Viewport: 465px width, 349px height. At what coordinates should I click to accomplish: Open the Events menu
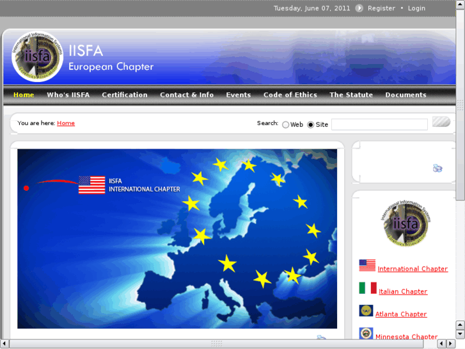[x=239, y=95]
